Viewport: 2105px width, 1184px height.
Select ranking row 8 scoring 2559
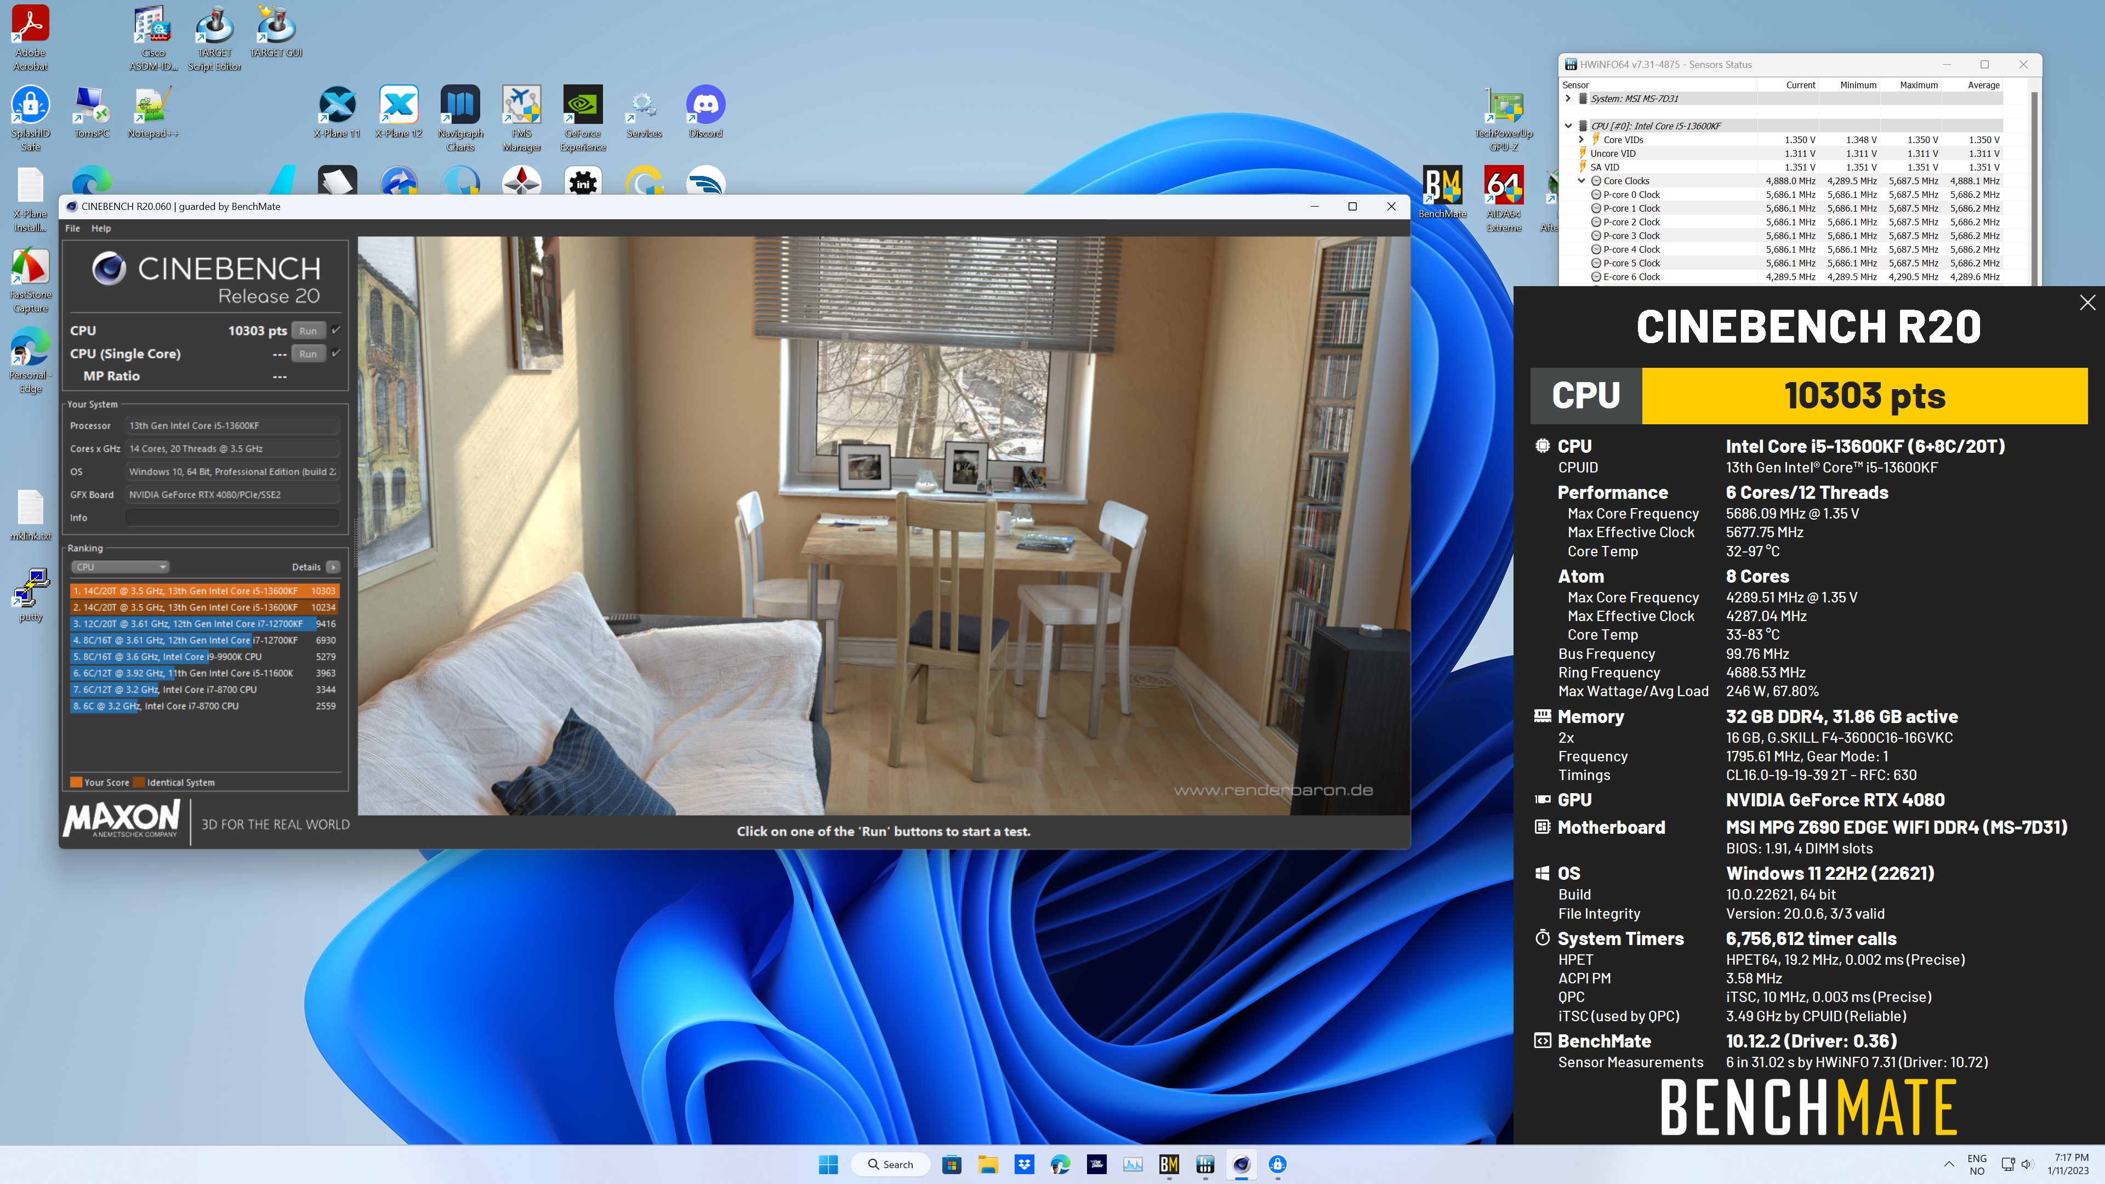point(203,706)
